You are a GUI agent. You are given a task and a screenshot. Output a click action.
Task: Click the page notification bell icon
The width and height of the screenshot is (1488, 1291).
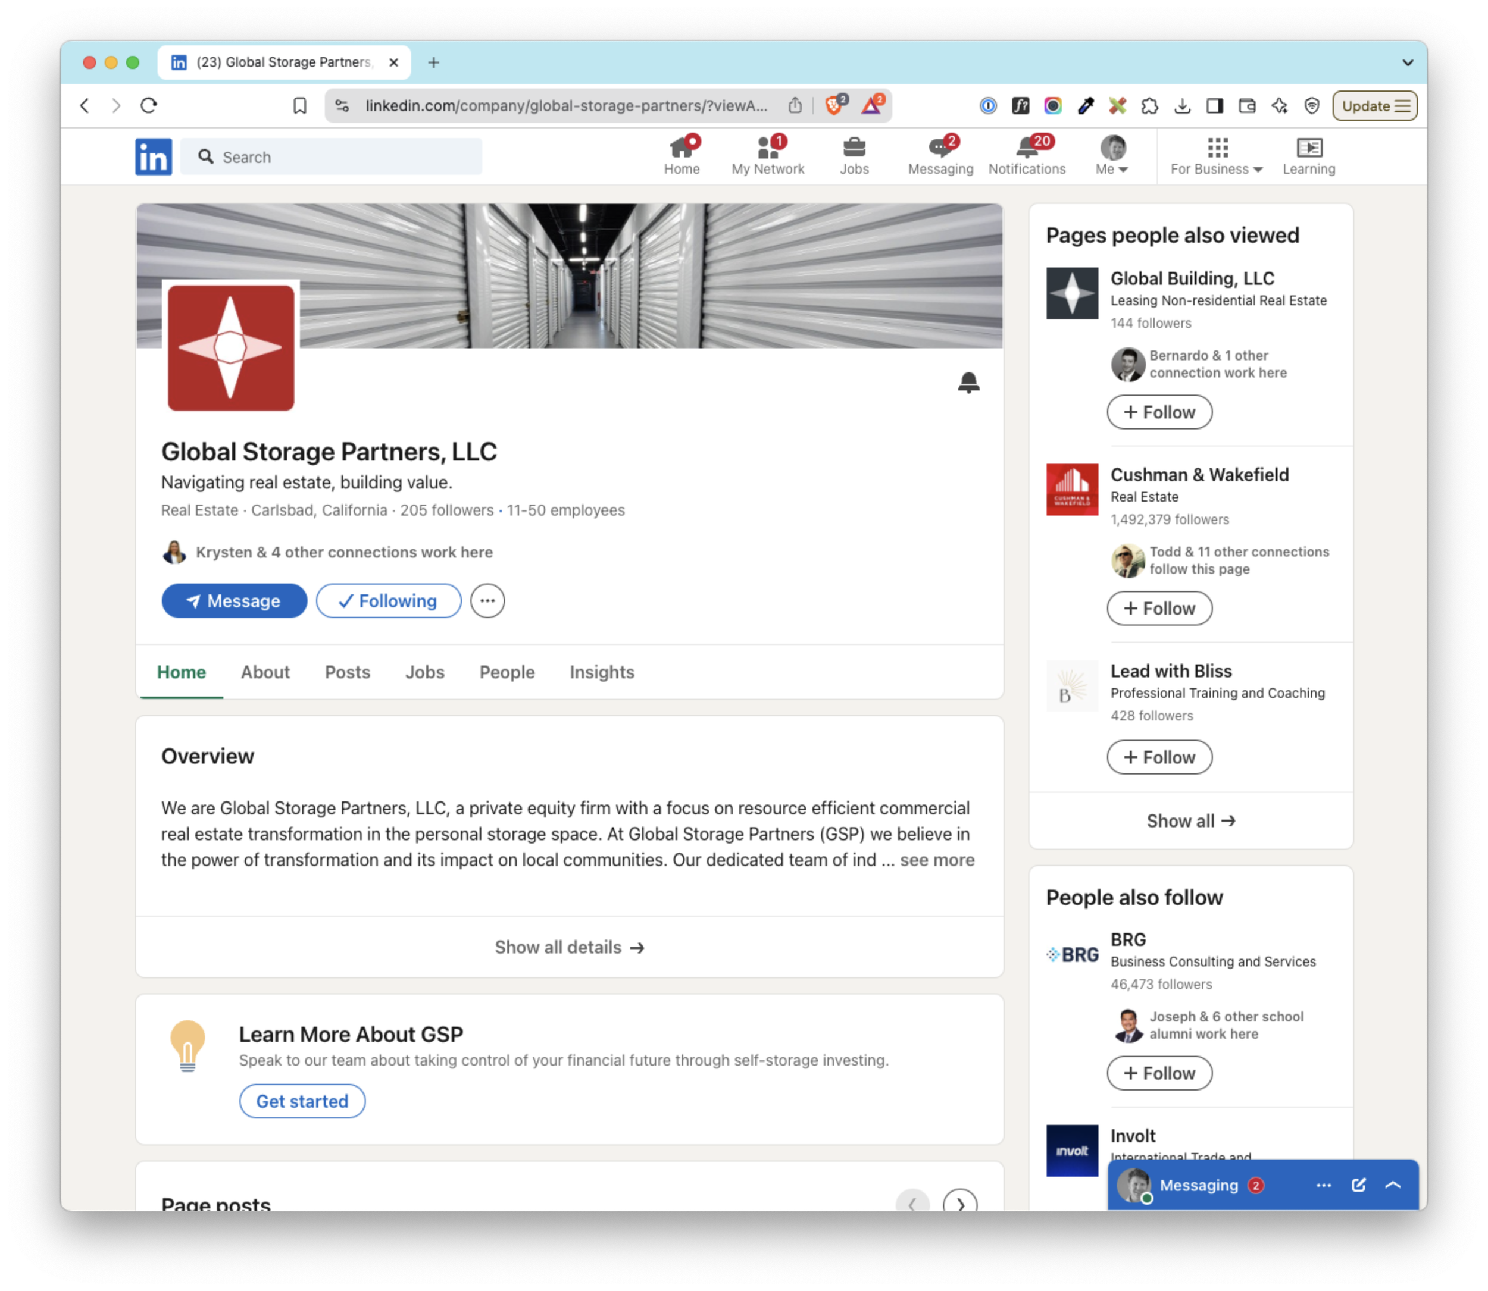point(968,383)
